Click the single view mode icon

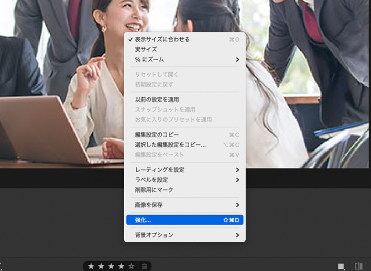point(341,266)
